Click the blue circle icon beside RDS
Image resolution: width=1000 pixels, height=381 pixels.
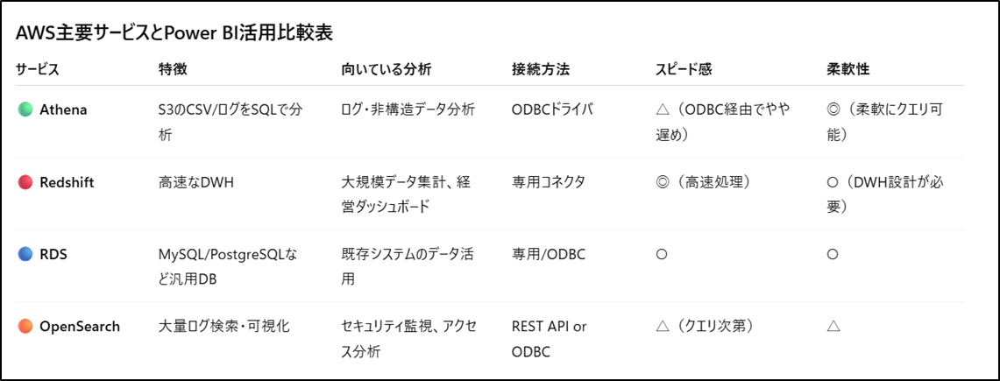point(25,254)
